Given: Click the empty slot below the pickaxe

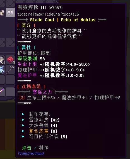Looking at the screenshot, I should click(x=10, y=80).
